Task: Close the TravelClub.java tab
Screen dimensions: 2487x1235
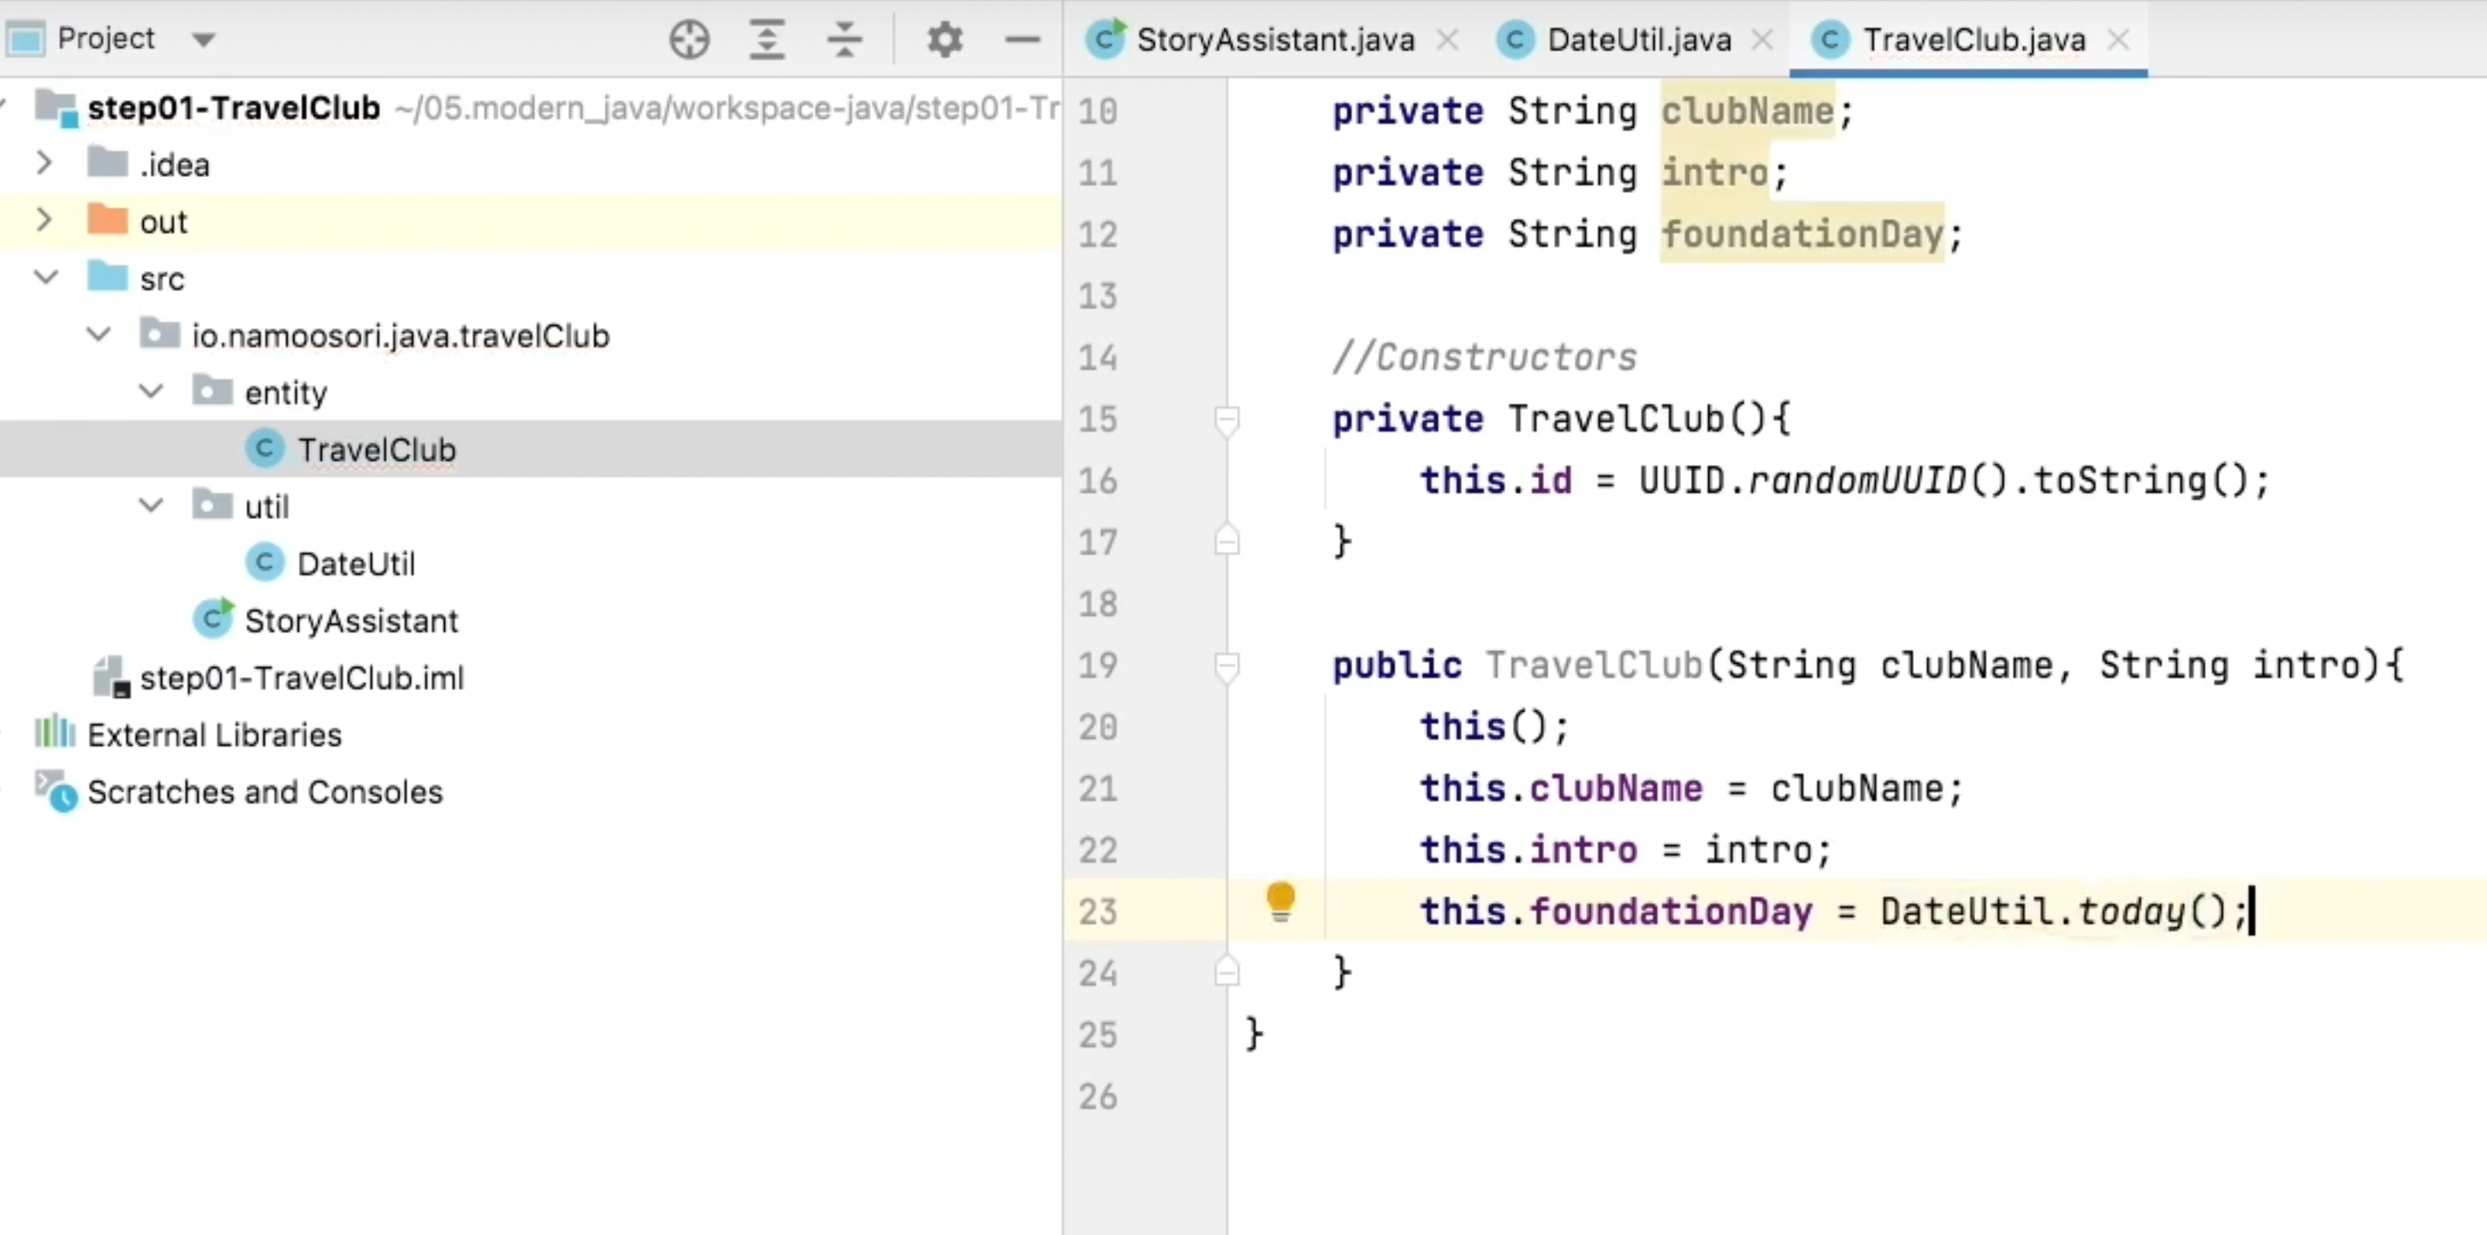Action: 2118,39
